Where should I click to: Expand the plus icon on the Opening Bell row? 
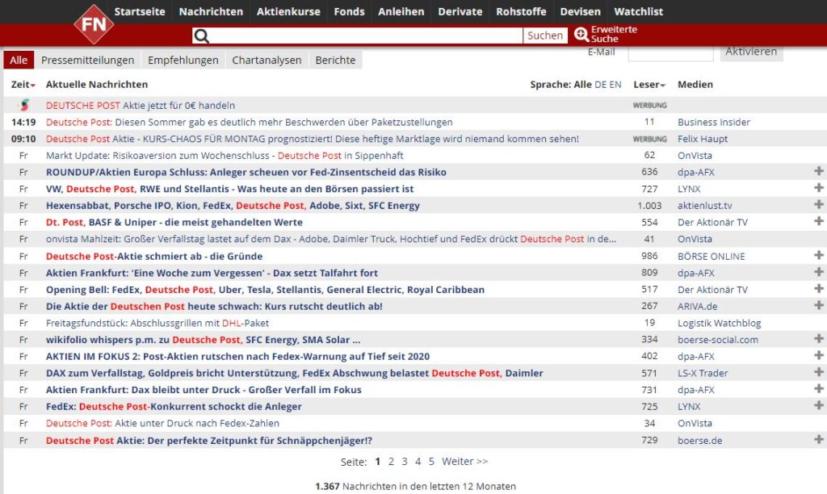[x=819, y=288]
